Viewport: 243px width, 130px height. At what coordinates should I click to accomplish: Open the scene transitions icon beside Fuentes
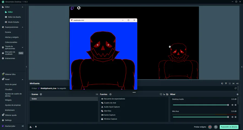point(97,94)
